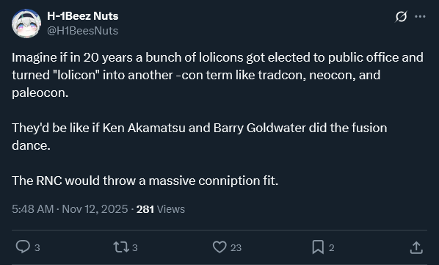439x265 pixels.
Task: Open the Grok explain icon
Action: tap(401, 16)
